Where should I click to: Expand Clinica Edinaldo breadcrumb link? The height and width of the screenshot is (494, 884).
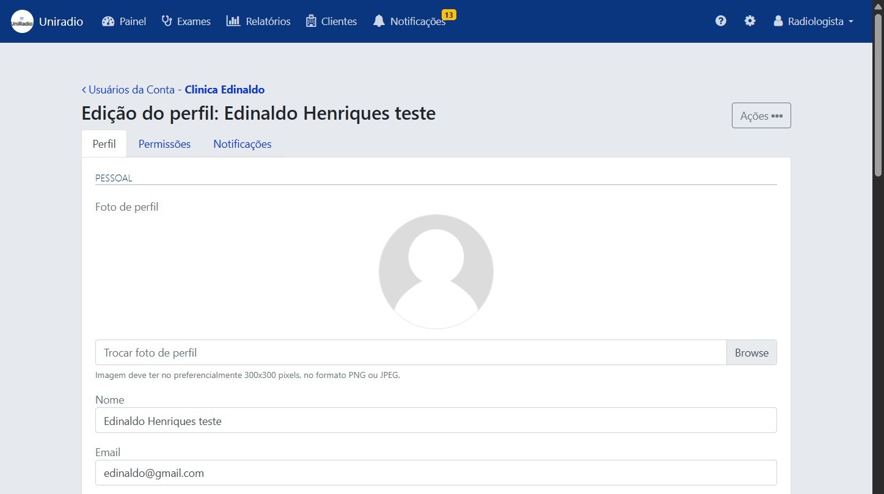(x=224, y=89)
